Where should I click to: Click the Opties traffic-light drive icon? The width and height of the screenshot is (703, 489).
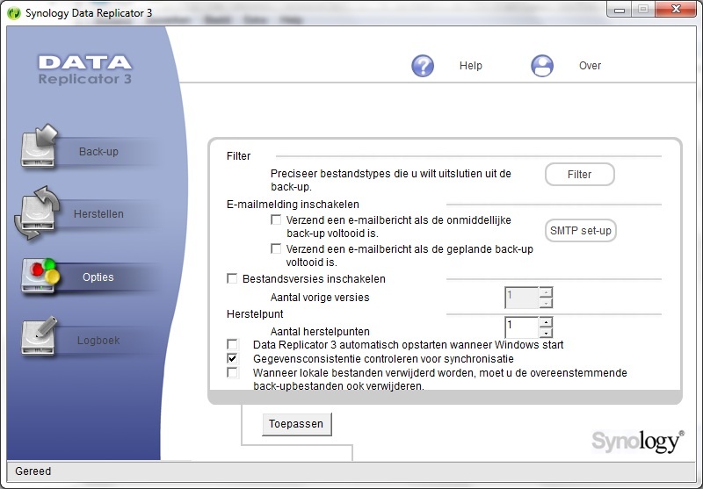[x=40, y=276]
